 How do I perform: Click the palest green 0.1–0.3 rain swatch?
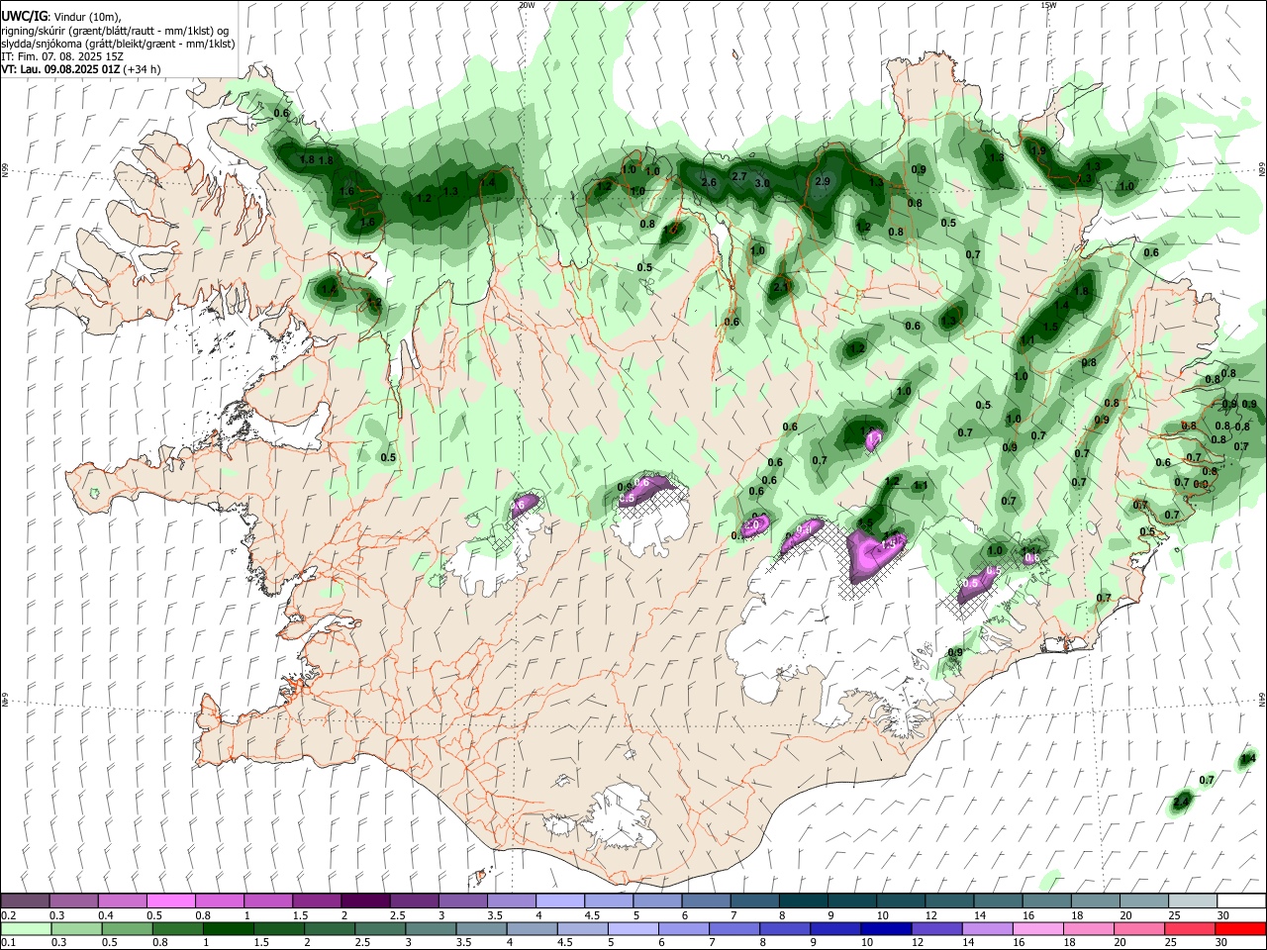25,929
